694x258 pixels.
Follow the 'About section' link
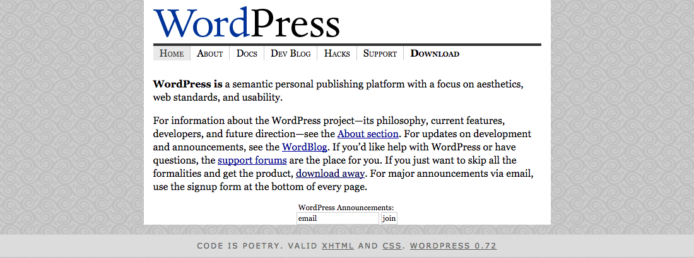pos(368,133)
